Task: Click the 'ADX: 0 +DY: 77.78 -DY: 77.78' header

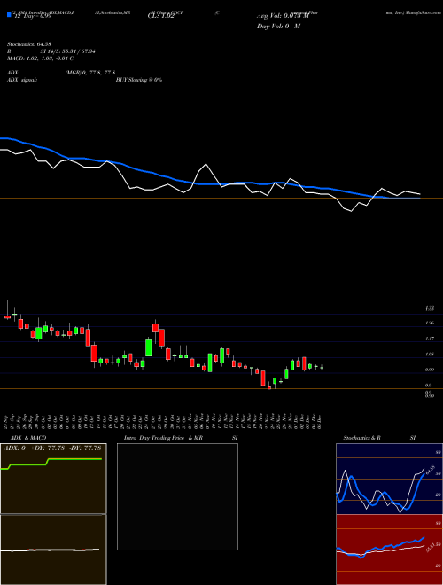Action: click(52, 448)
